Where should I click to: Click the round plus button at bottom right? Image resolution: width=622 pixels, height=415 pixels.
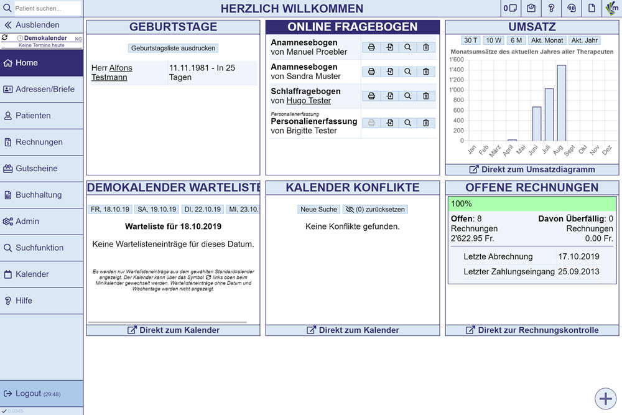[x=605, y=398]
